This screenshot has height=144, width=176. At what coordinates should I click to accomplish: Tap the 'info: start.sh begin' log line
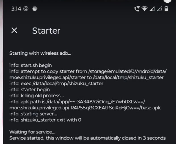[x=31, y=65]
